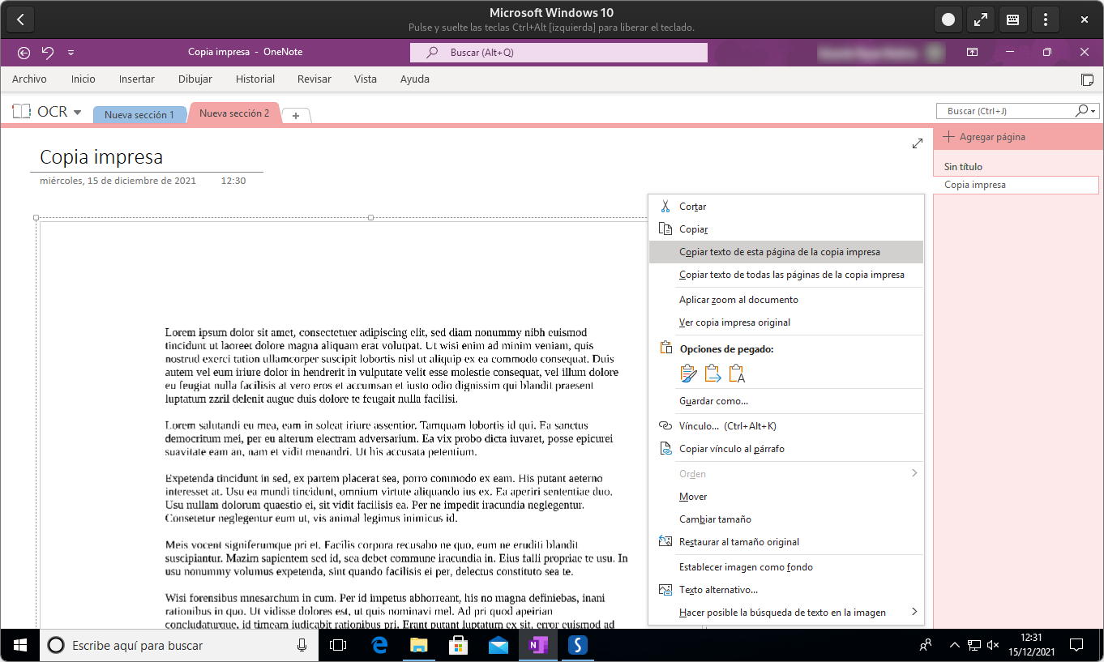
Task: Click the OneNote taskbar icon
Action: (x=538, y=646)
